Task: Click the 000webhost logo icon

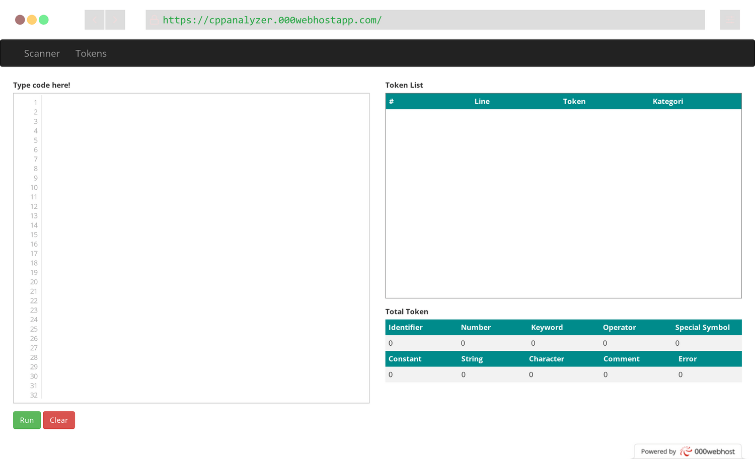Action: (686, 451)
